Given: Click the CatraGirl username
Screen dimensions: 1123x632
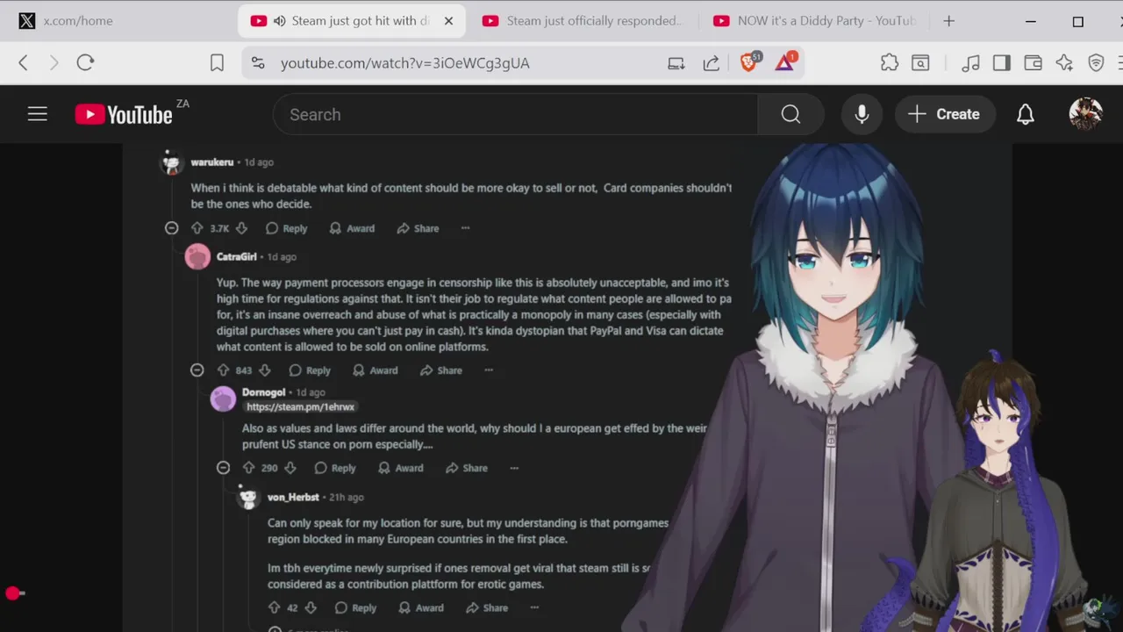Looking at the screenshot, I should [236, 256].
